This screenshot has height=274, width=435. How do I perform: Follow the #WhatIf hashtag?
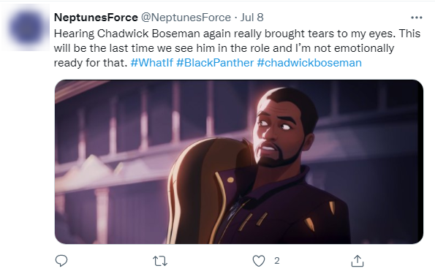click(x=152, y=63)
